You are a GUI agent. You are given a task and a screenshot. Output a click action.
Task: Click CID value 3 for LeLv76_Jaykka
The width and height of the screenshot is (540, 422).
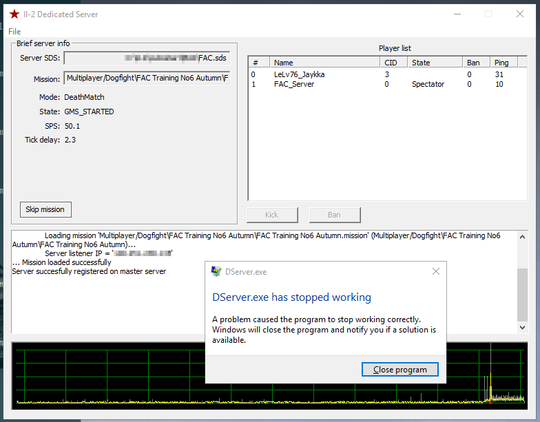tap(387, 74)
